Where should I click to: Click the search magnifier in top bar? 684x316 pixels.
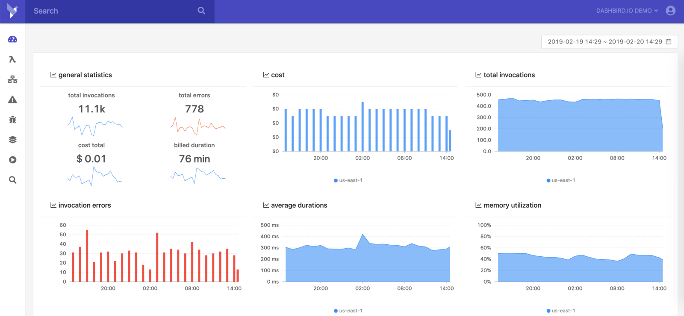[x=201, y=11]
